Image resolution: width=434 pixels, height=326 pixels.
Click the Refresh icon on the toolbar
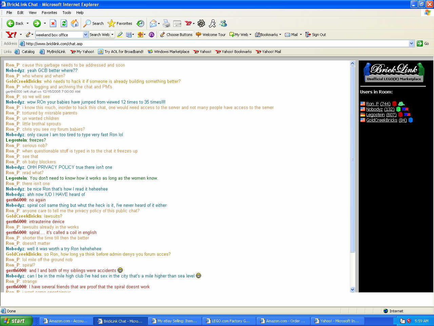pos(63,23)
